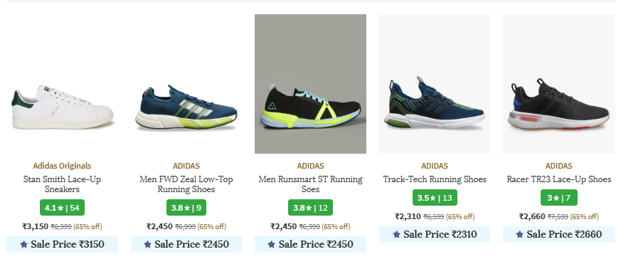View the black Runsmart ST shoe photo

click(x=310, y=84)
